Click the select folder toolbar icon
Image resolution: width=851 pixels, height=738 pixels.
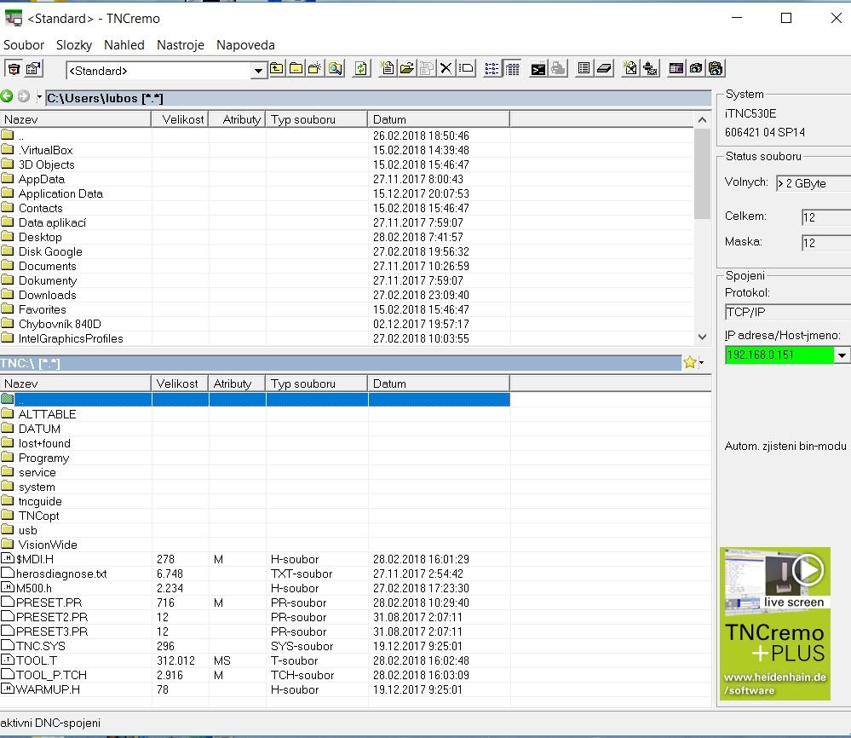296,68
